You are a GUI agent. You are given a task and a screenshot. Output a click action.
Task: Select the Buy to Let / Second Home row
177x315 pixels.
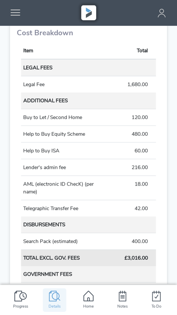[88, 117]
